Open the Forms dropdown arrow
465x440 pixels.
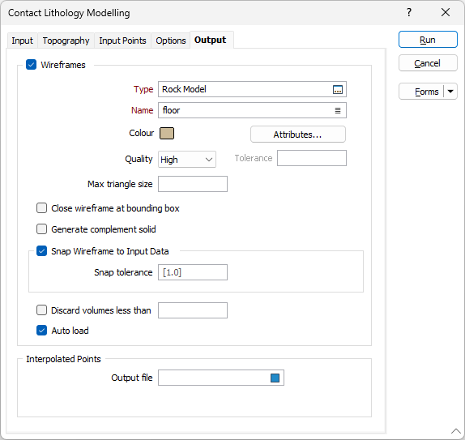(x=450, y=92)
